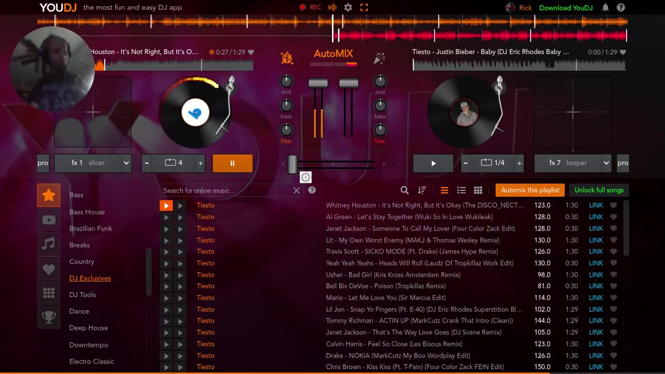
Task: Like the Al Green track heart
Action: point(614,217)
